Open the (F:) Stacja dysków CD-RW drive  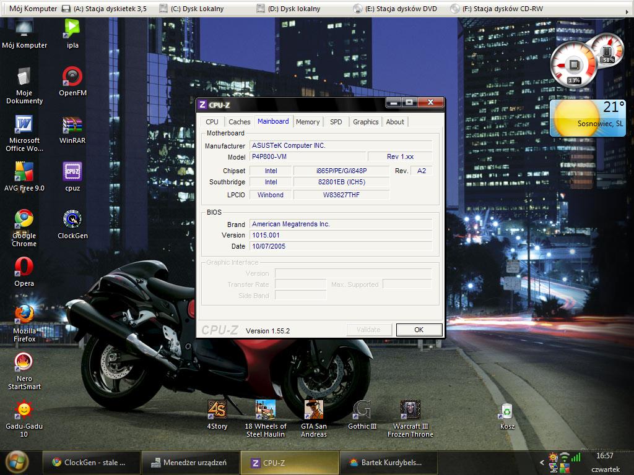coord(497,9)
